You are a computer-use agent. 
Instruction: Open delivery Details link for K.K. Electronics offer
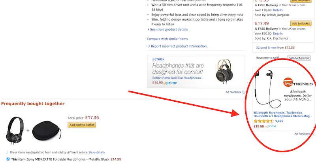[x=278, y=34]
